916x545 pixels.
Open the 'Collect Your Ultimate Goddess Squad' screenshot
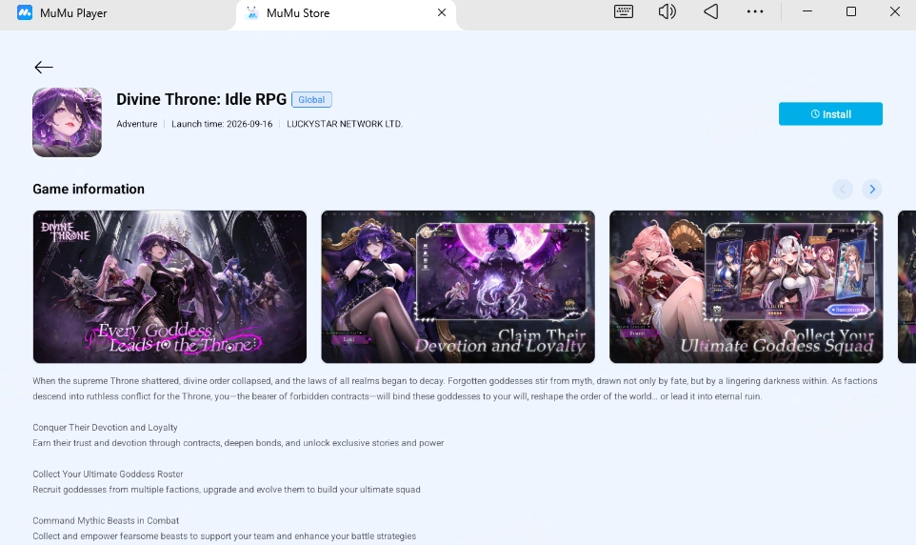tap(746, 287)
